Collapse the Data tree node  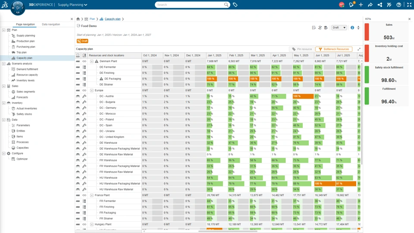point(4,120)
